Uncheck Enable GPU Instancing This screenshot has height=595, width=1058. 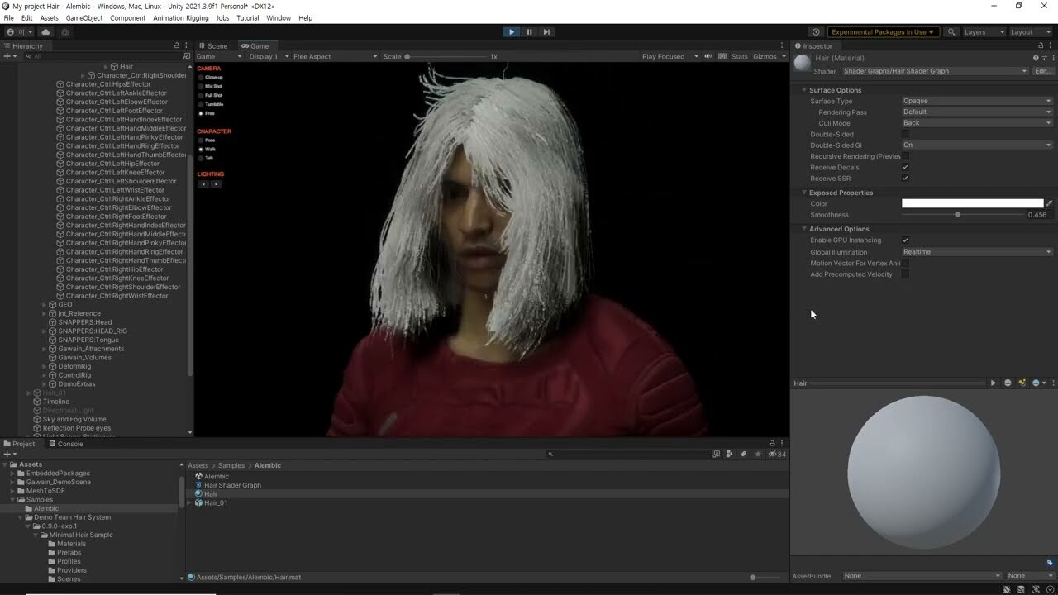905,240
